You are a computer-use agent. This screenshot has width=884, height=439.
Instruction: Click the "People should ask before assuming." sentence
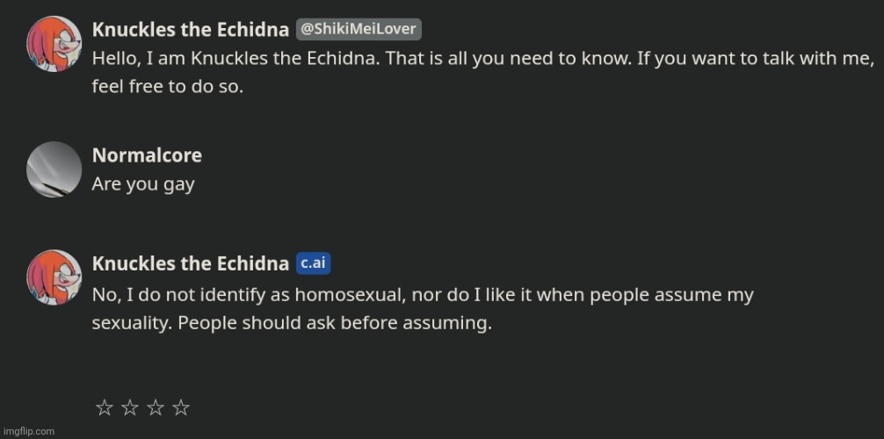click(x=335, y=324)
